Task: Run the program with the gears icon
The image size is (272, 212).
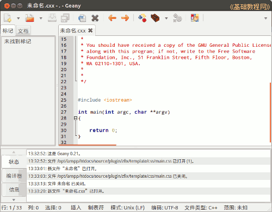Action: tap(177, 18)
